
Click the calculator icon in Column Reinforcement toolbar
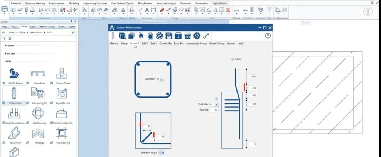coord(187,36)
